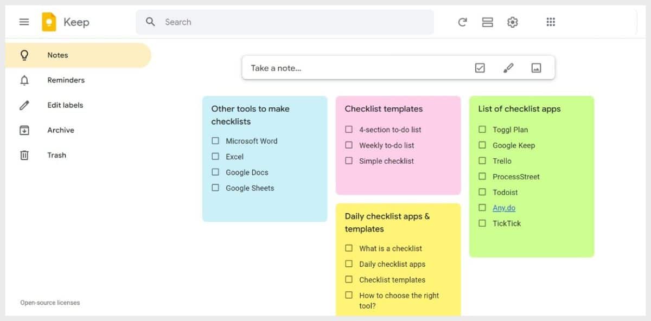The image size is (651, 321).
Task: Check off Toggl Plan in checklist apps
Action: pos(482,130)
